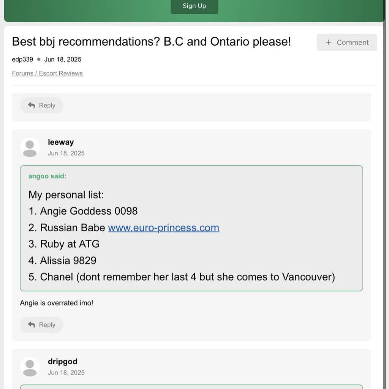Click the plus icon beside Comment
The image size is (389, 389).
[x=329, y=43]
